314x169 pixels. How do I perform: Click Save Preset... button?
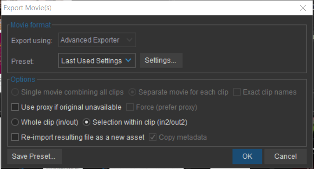(34, 156)
